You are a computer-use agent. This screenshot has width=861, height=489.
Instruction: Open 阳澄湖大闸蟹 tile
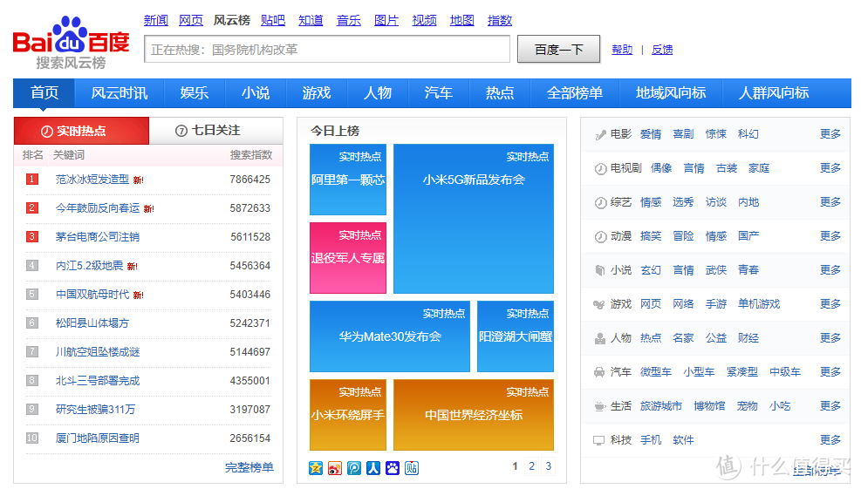(516, 336)
